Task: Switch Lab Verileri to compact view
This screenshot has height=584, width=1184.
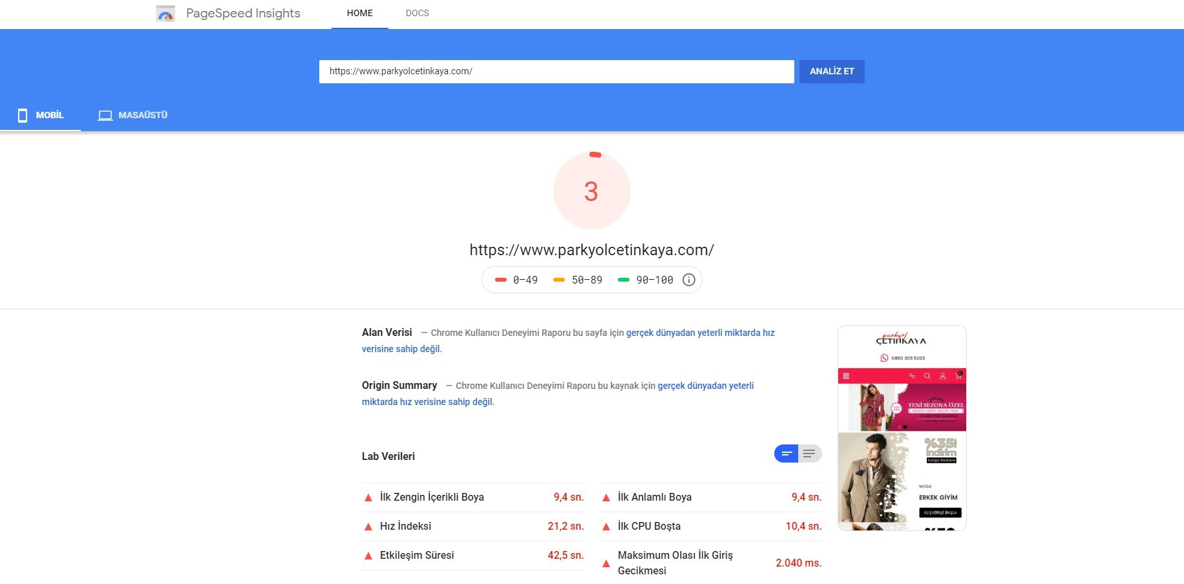Action: pos(787,454)
